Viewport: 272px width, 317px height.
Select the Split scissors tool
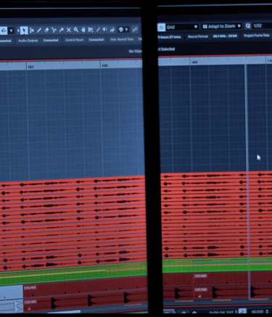tap(54, 30)
